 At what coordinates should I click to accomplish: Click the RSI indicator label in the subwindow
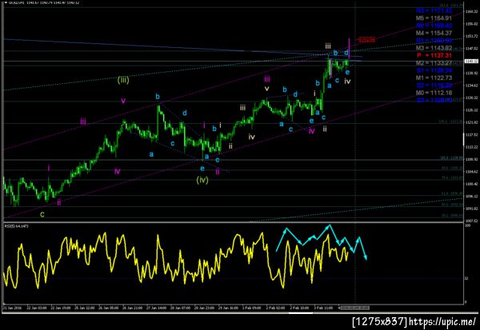[x=16, y=226]
